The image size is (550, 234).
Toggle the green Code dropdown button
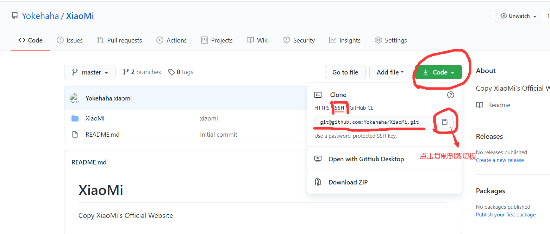pos(438,72)
